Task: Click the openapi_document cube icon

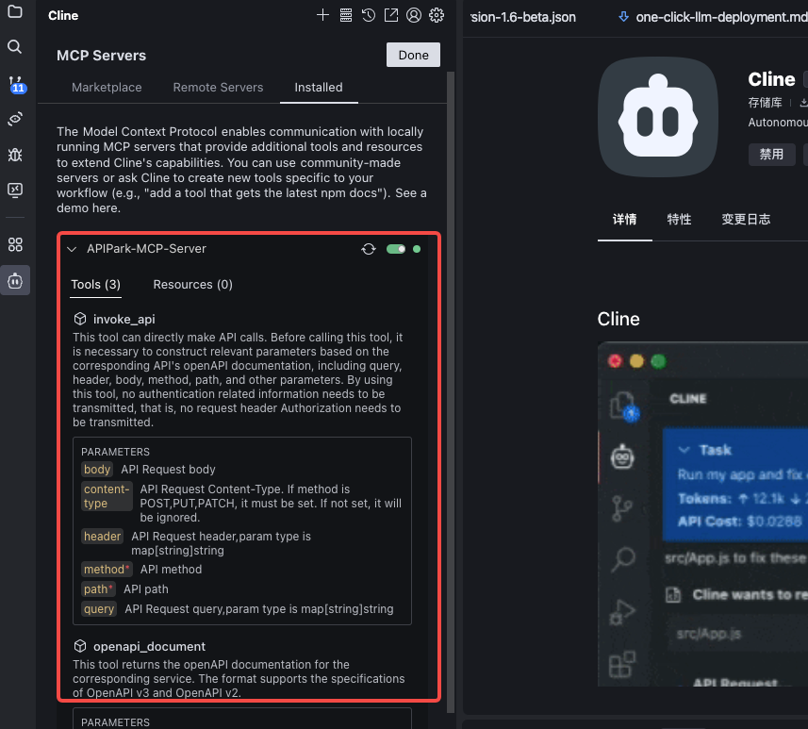Action: (80, 646)
